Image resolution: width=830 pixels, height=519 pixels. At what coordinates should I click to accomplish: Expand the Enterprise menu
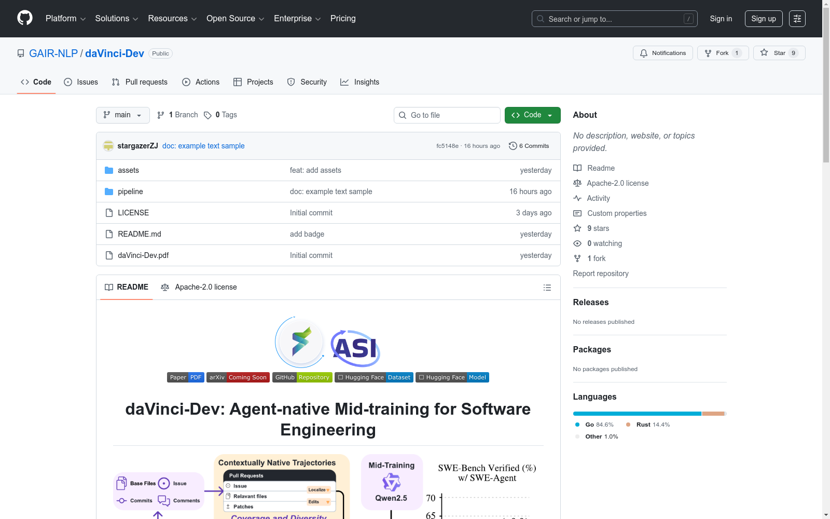[x=297, y=19]
